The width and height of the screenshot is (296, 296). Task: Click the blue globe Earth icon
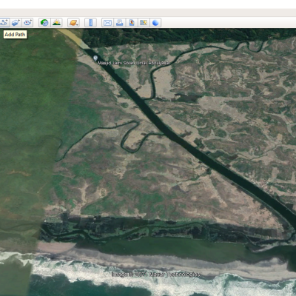click(155, 23)
